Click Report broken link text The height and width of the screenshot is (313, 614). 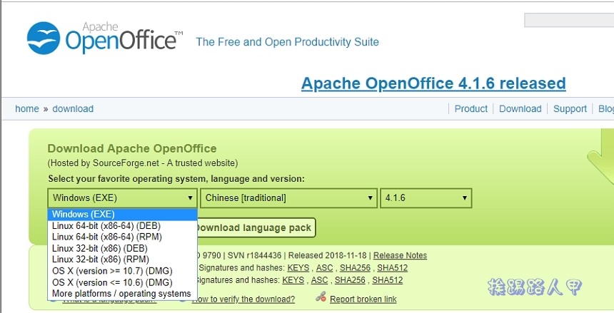[x=363, y=299]
